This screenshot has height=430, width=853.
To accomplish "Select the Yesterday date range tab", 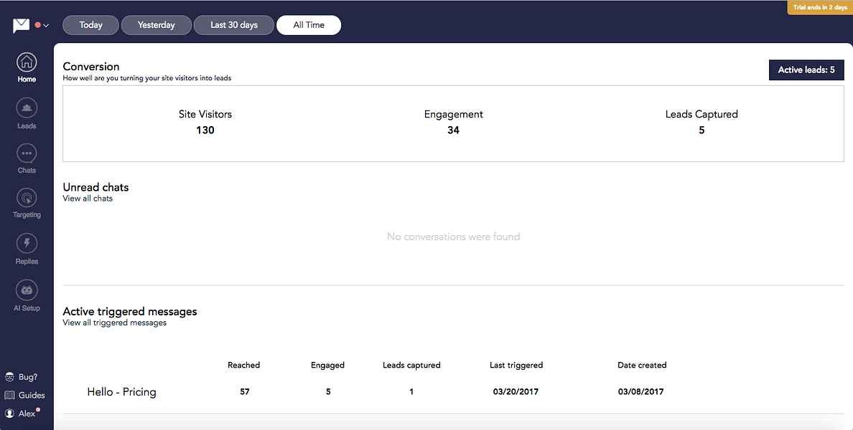I will pyautogui.click(x=157, y=24).
